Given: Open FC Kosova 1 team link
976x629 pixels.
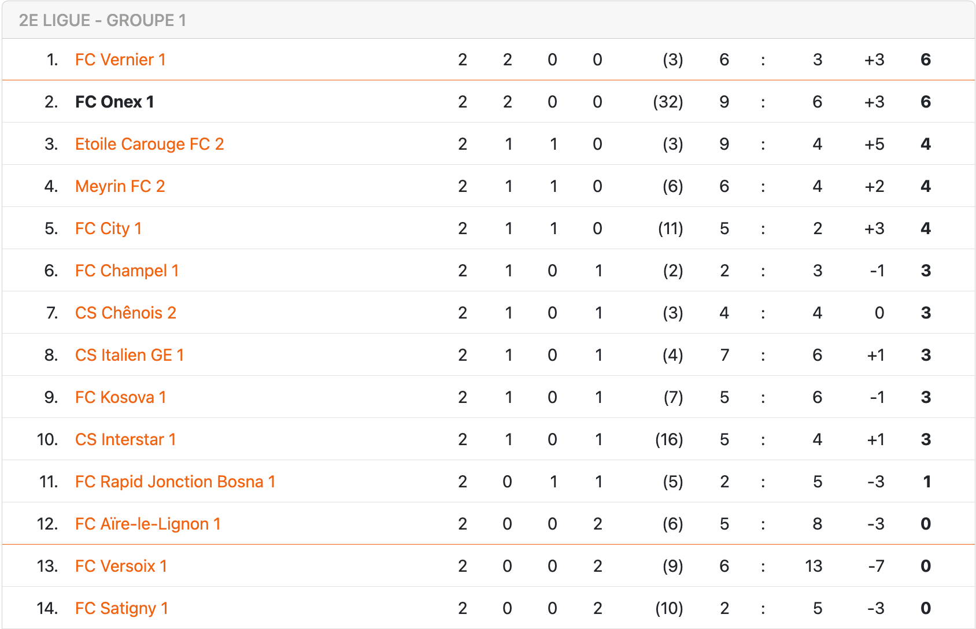Looking at the screenshot, I should pos(120,397).
